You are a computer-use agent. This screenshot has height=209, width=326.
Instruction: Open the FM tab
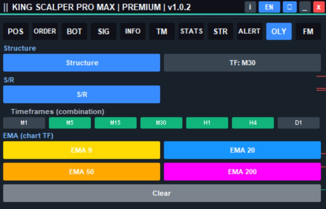coord(308,31)
